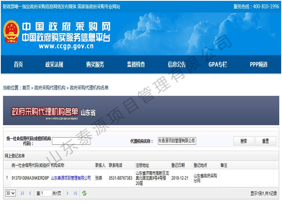The image size is (282, 203).
Task: Sort by 备注 column header
Action: tap(224, 165)
